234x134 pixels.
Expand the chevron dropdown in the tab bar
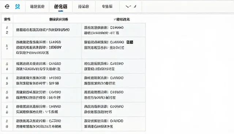[128, 7]
